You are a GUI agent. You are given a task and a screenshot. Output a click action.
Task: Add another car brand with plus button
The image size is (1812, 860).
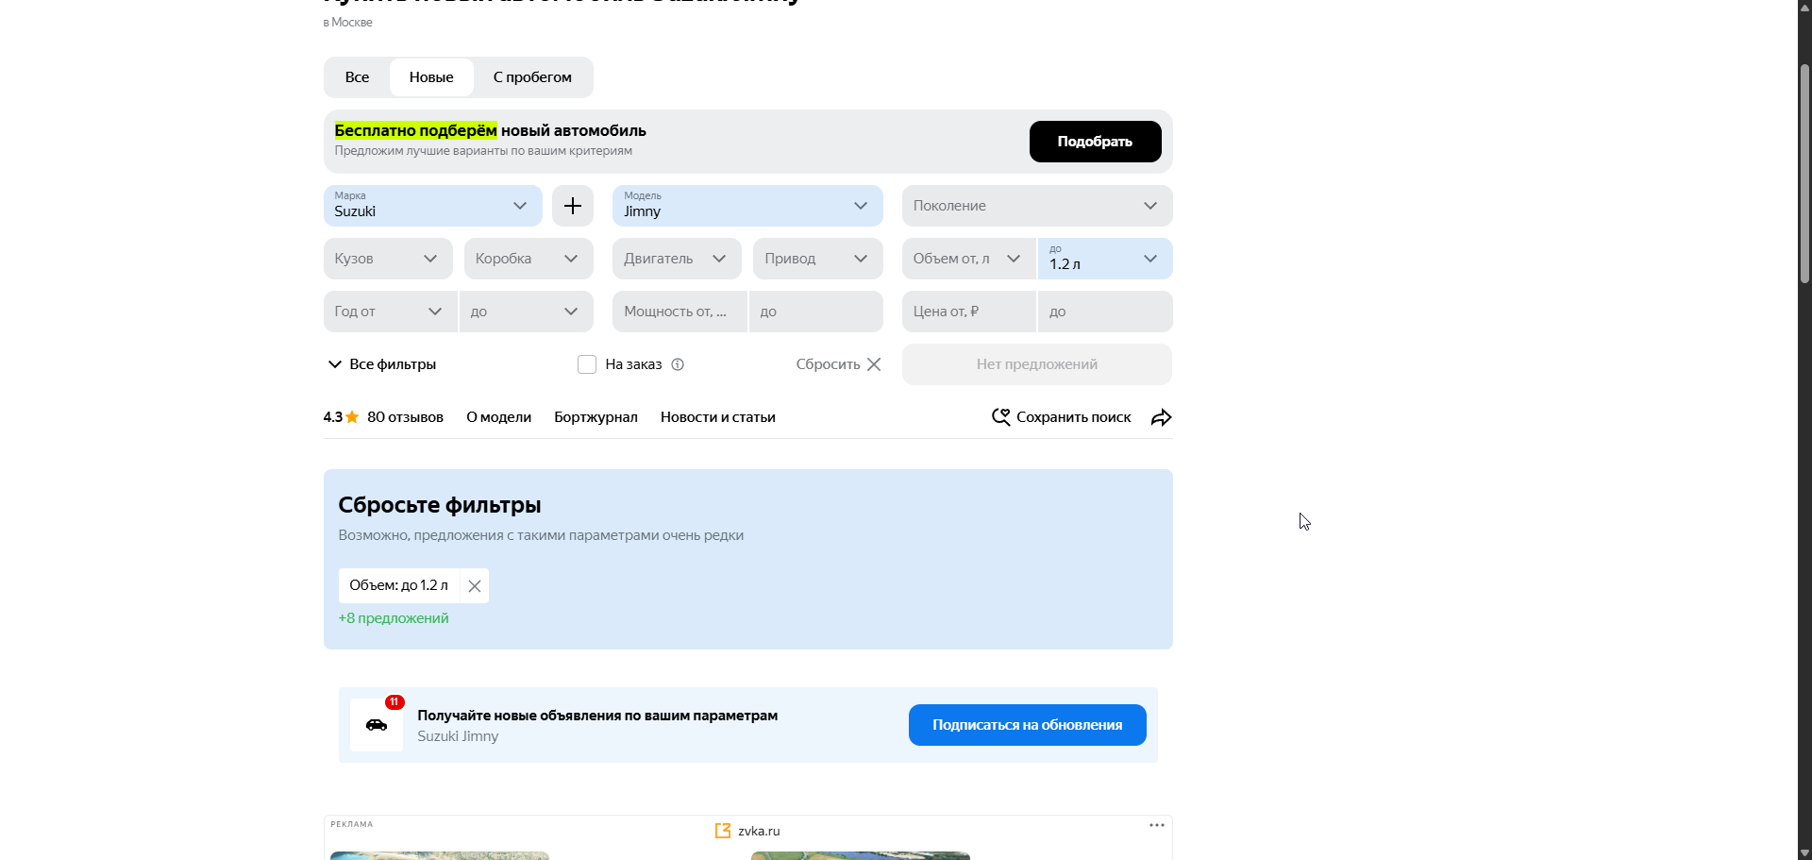tap(573, 206)
